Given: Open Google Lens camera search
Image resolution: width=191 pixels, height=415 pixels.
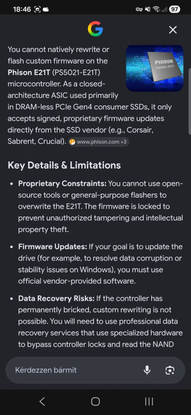Looking at the screenshot, I should 170,370.
